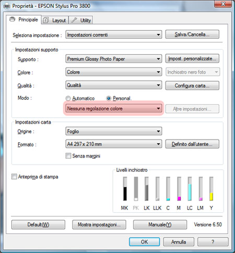Click the Layout tab page icon
Image resolution: width=235 pixels, height=253 pixels.
pos(46,20)
